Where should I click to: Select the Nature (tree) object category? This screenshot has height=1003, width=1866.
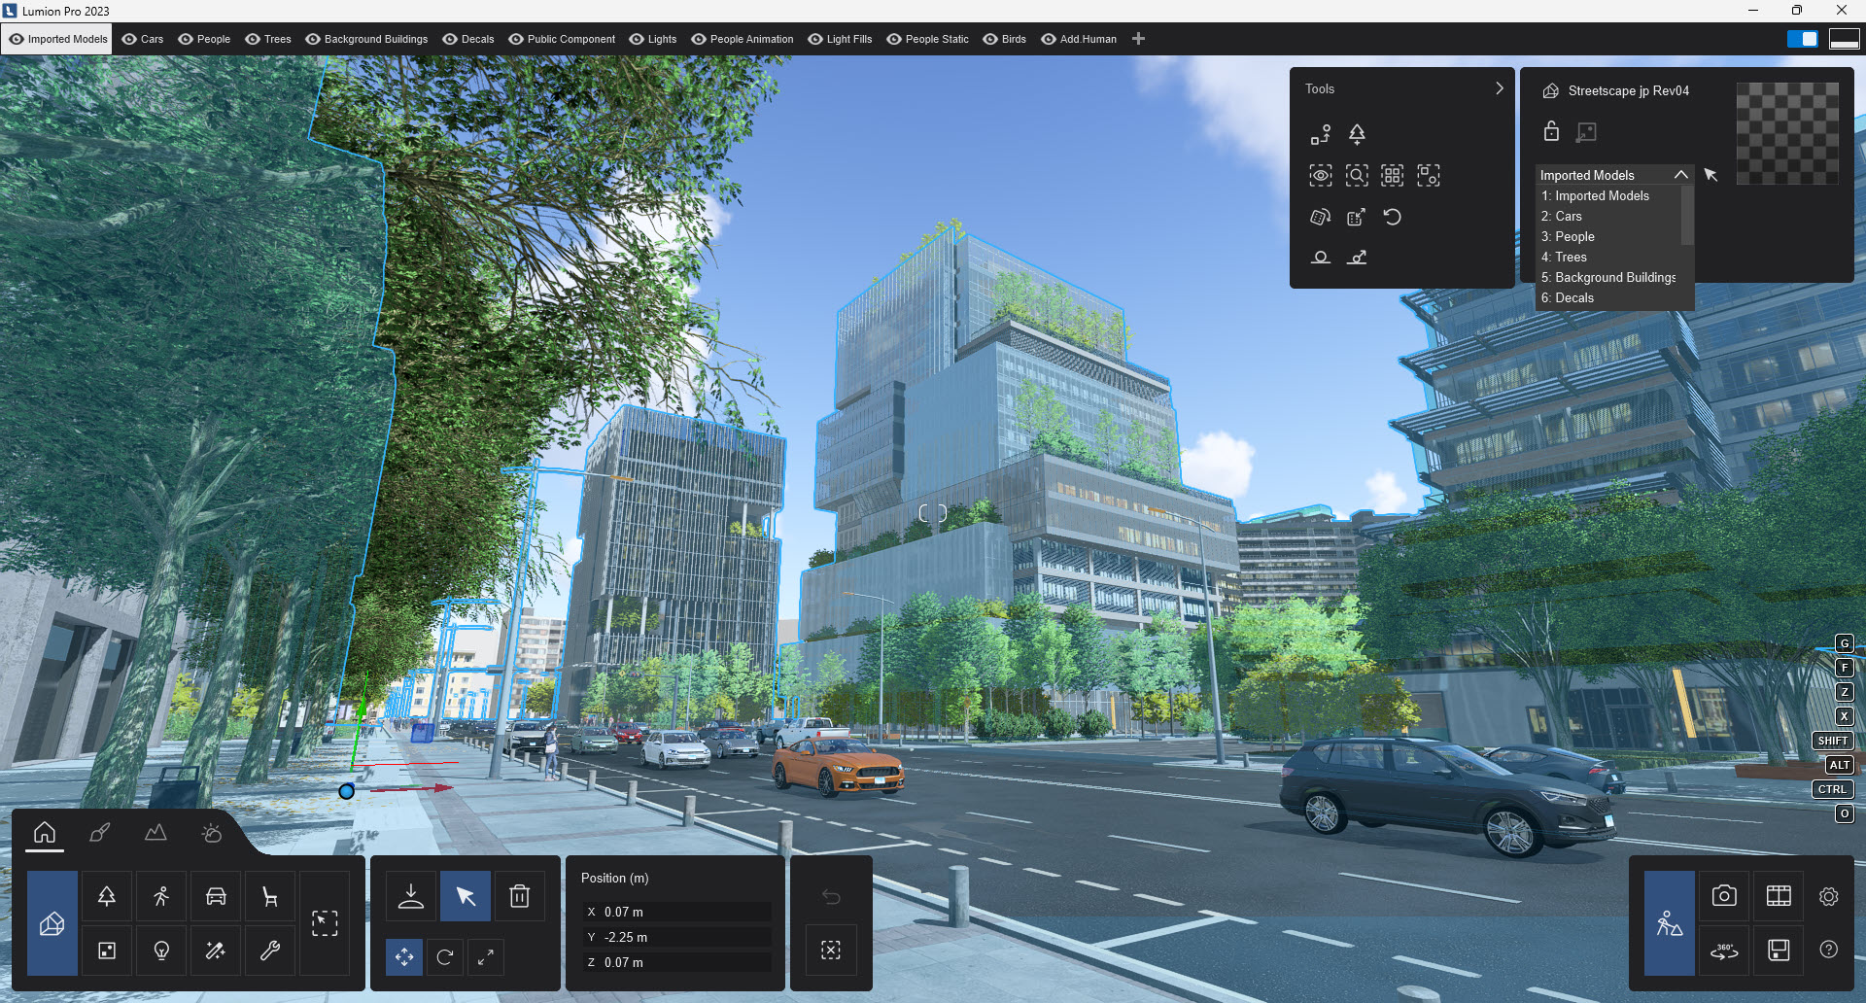pos(107,896)
